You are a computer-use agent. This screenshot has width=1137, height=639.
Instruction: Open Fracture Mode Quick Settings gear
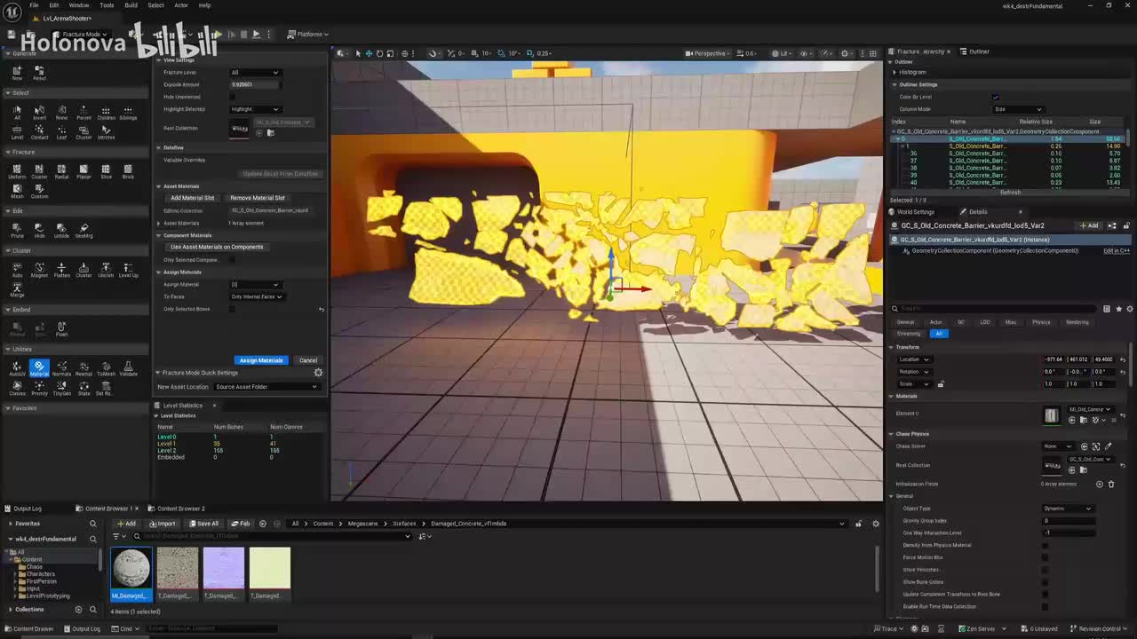(x=318, y=373)
